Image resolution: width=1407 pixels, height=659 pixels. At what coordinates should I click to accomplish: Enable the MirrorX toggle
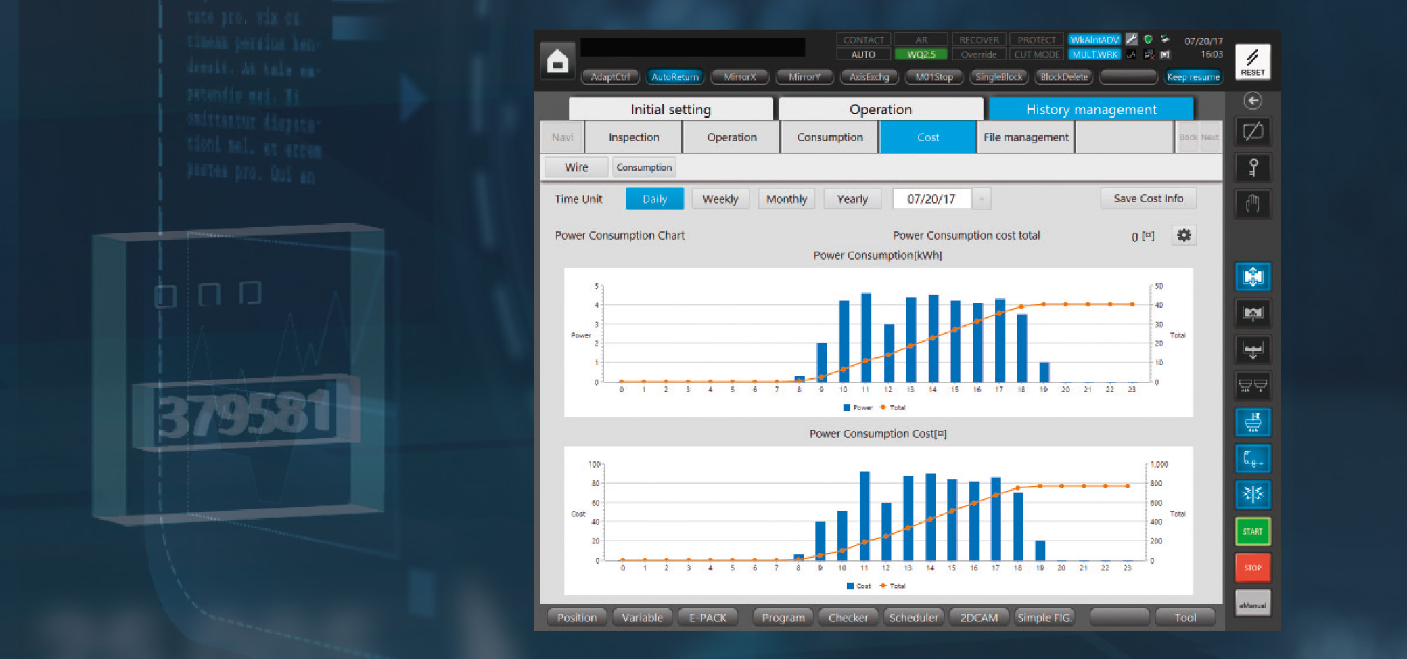(739, 77)
